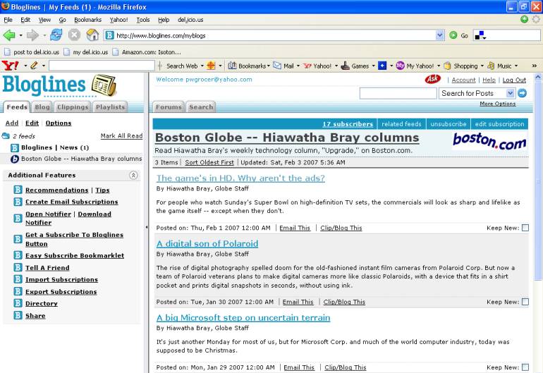Click icon next to Recommendations link
The height and width of the screenshot is (373, 543).
(18, 190)
